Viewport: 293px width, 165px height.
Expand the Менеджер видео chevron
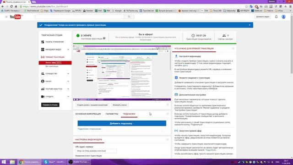pos(68,49)
